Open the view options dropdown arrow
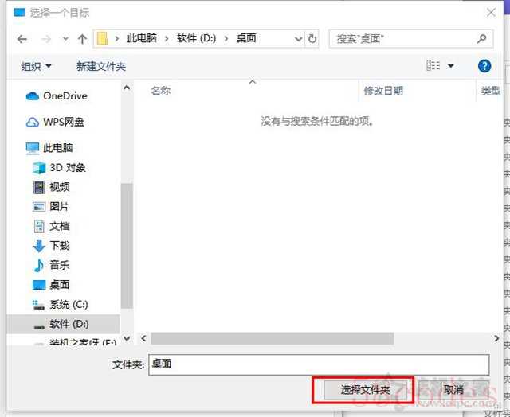This screenshot has width=510, height=417. pos(451,66)
